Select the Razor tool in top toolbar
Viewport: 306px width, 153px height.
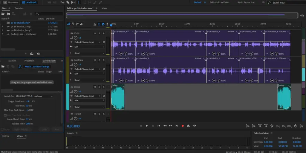[x=68, y=2]
